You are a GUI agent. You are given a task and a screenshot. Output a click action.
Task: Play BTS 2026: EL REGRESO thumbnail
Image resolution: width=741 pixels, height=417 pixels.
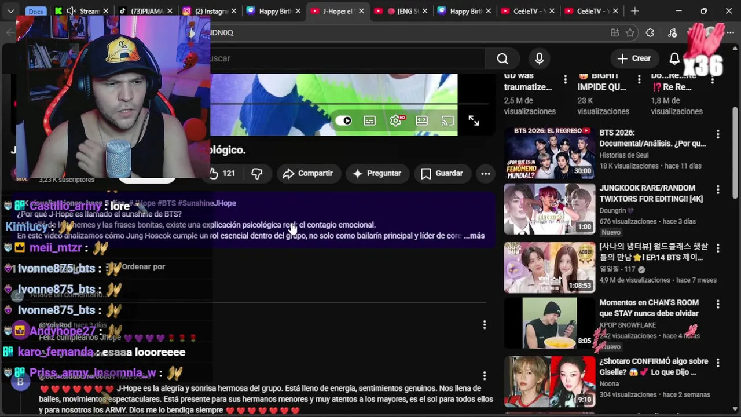point(549,153)
